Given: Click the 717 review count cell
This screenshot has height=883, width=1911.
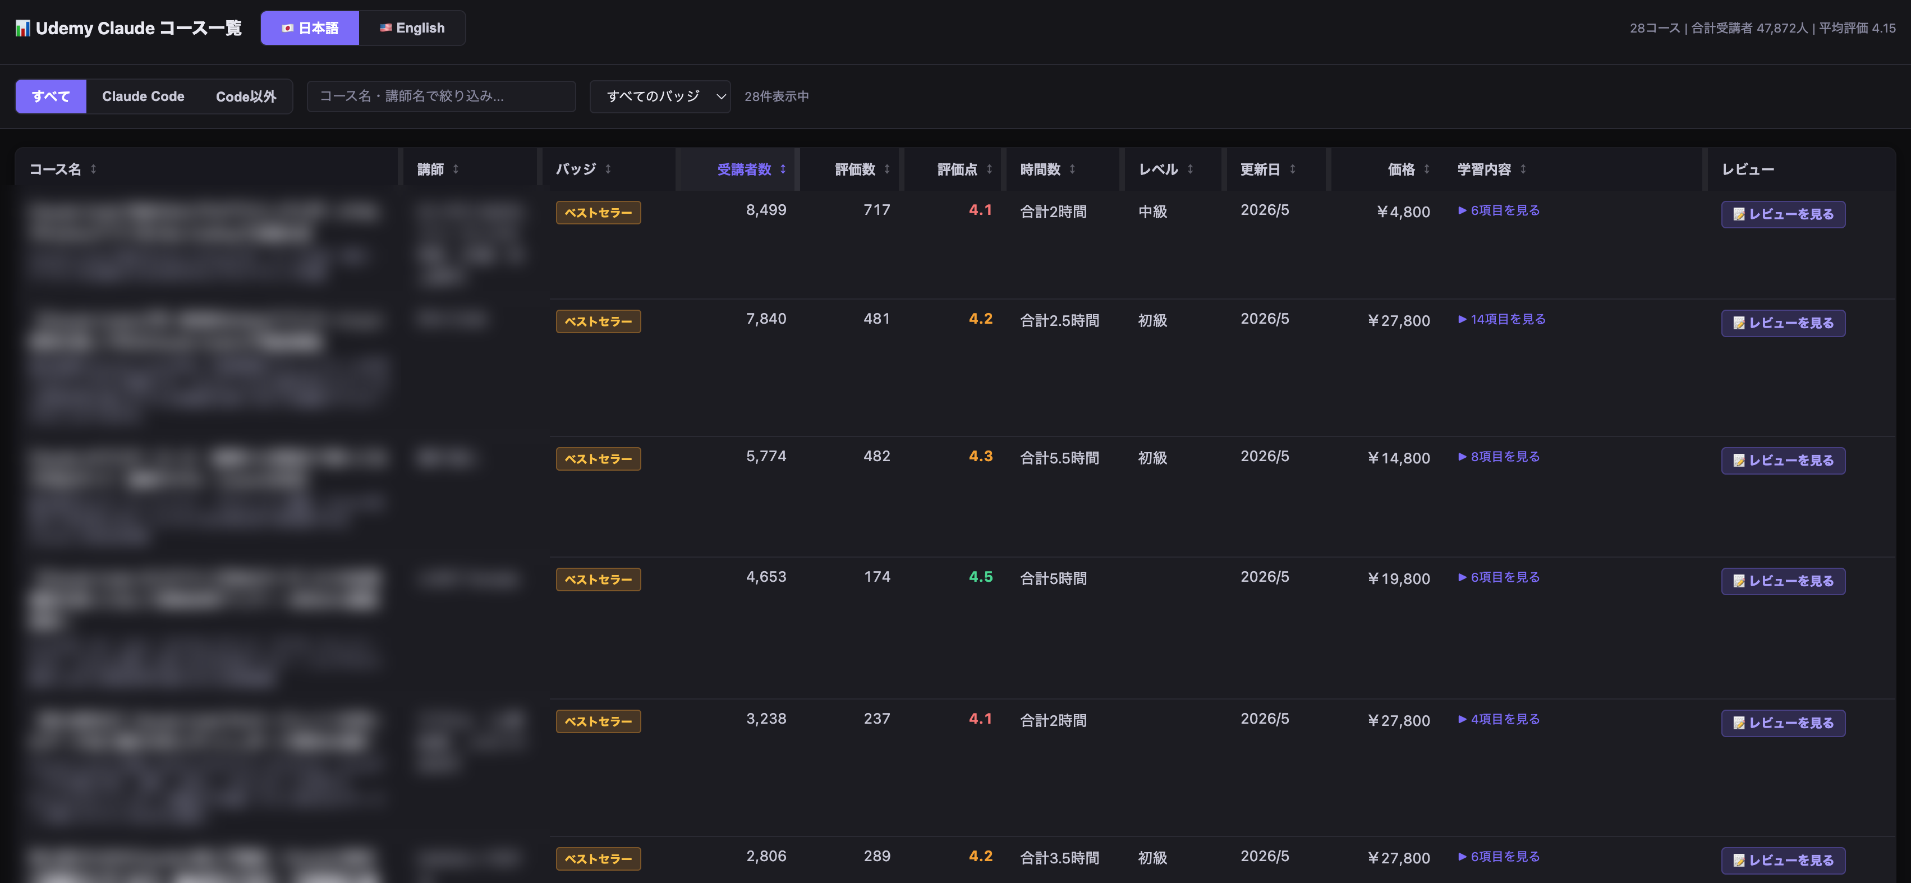Looking at the screenshot, I should [x=876, y=210].
